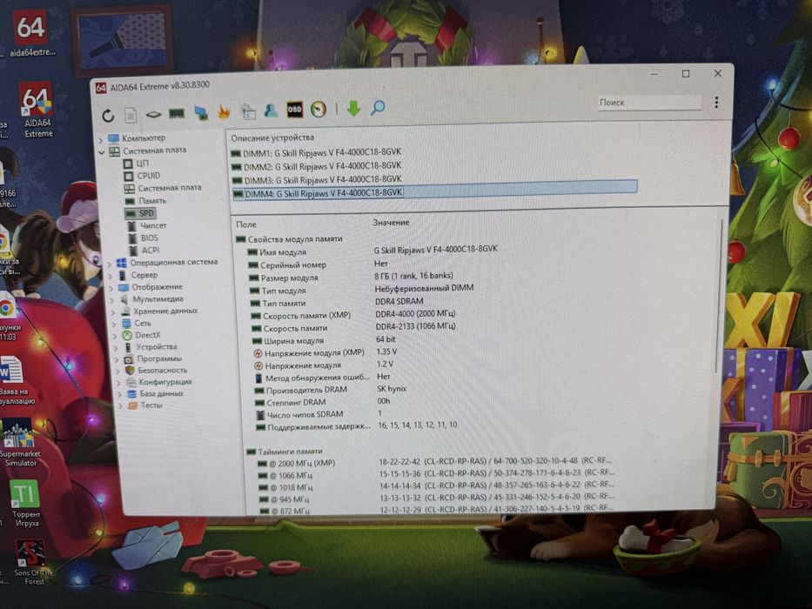Open Supermarket Simulator desktop shortcut
The height and width of the screenshot is (609, 812).
tap(20, 444)
